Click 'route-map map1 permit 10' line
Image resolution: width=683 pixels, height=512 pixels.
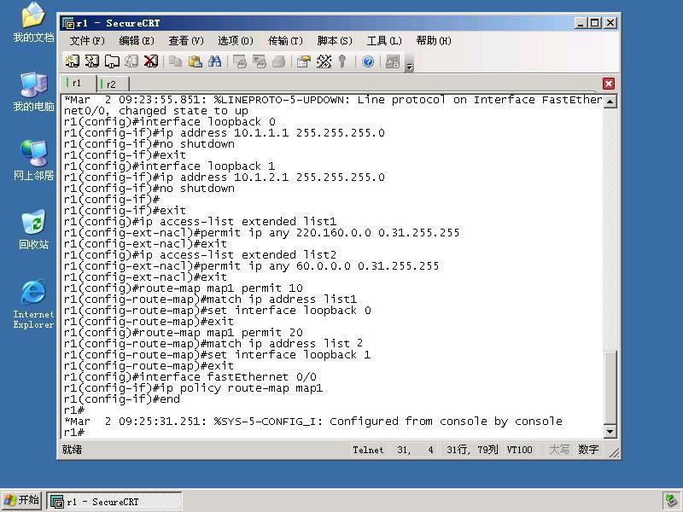(x=184, y=288)
